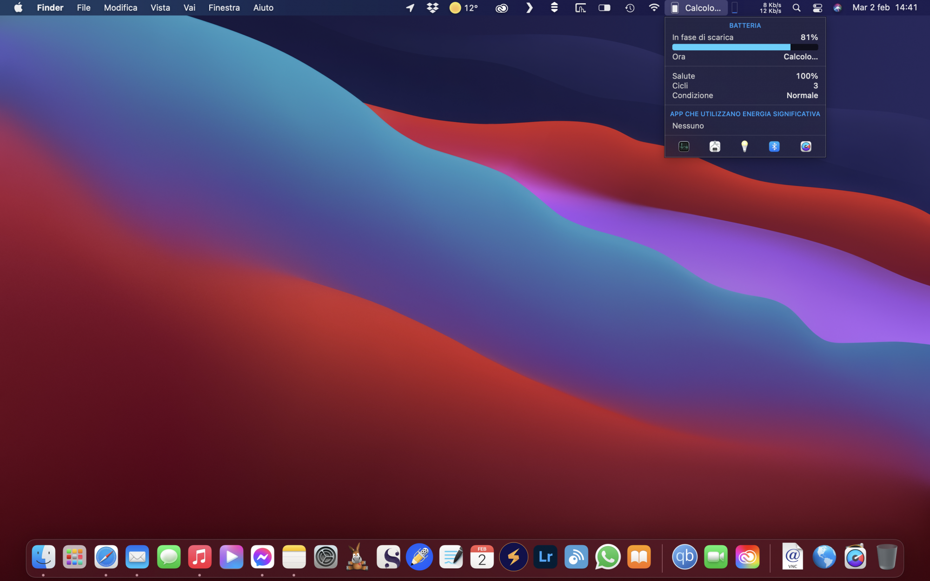Click the battery-style toggle icon left of Time Machine
The image size is (930, 581).
tap(604, 8)
